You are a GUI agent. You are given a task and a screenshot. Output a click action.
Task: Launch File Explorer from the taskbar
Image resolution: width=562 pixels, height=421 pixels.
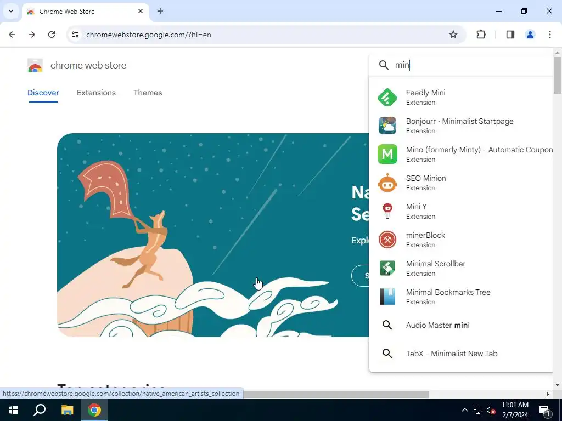[x=67, y=410]
